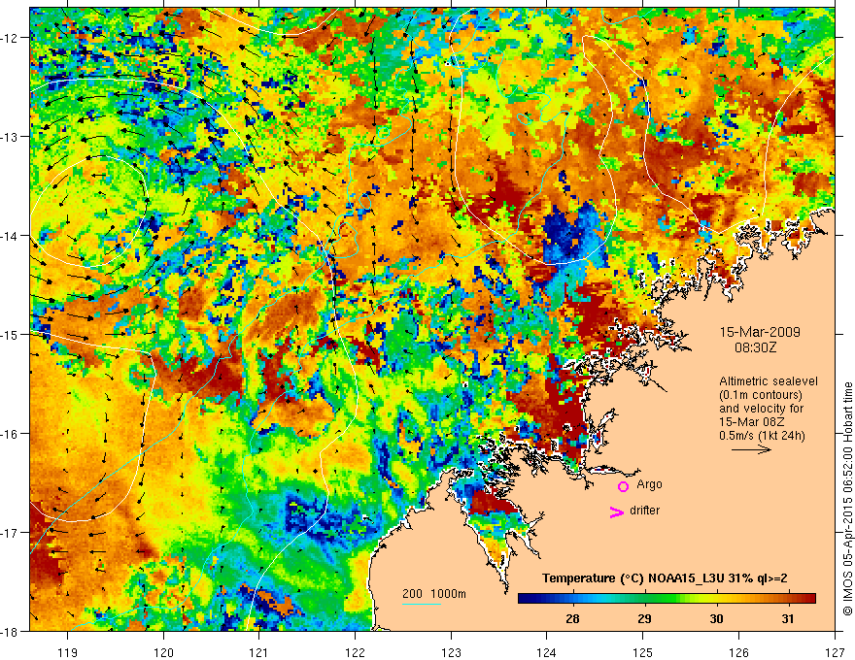Viewport: 855px width, 660px height.
Task: Click the time text 08:30Z
Action: click(x=755, y=346)
